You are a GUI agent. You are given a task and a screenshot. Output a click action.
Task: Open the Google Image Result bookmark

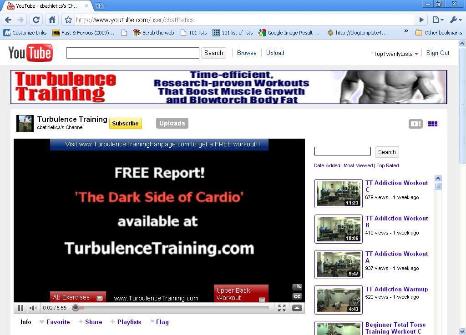click(x=289, y=33)
